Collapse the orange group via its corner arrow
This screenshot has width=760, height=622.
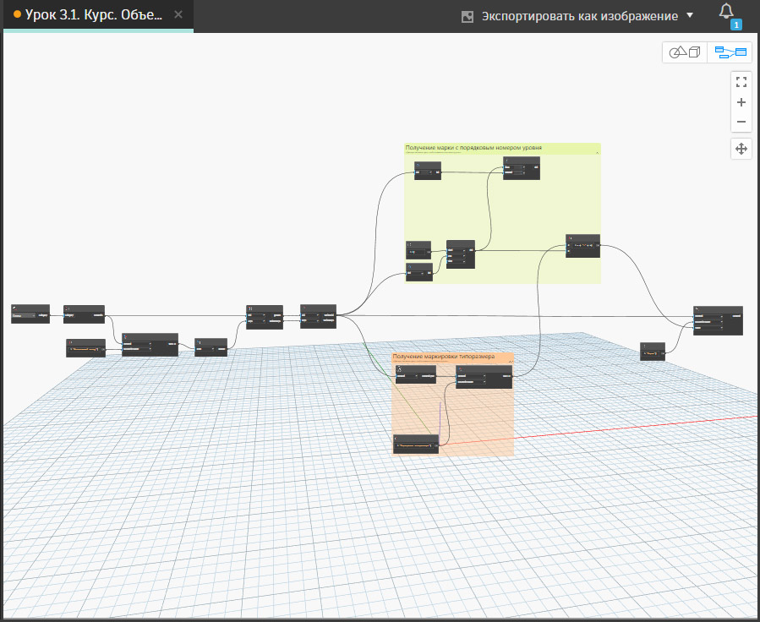pos(511,361)
